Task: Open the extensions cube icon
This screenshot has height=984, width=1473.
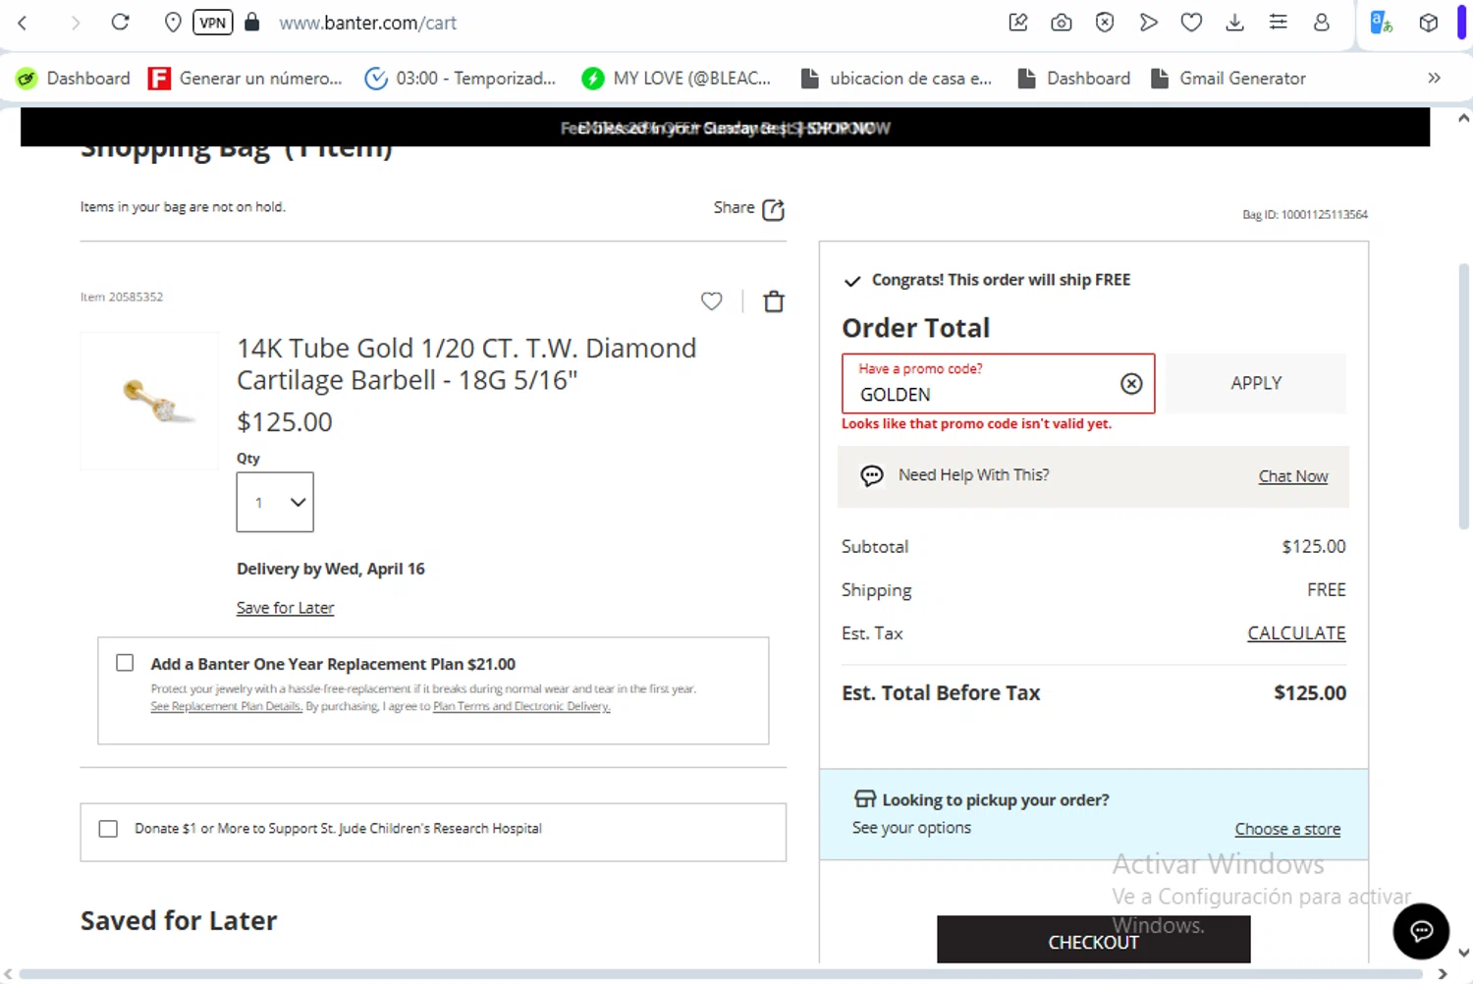Action: pyautogui.click(x=1429, y=23)
